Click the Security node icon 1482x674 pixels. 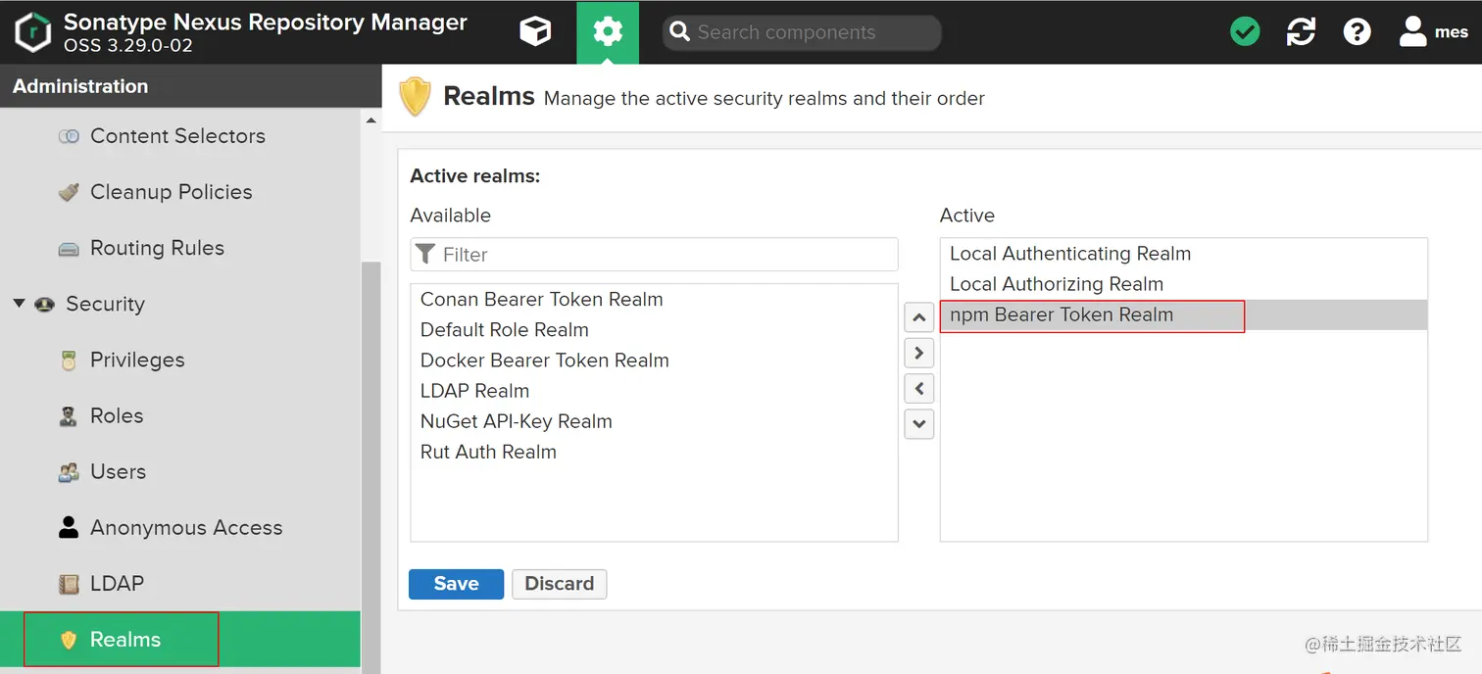[44, 305]
